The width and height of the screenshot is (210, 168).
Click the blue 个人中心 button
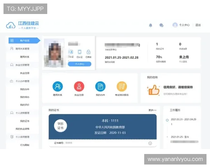coord(79,64)
